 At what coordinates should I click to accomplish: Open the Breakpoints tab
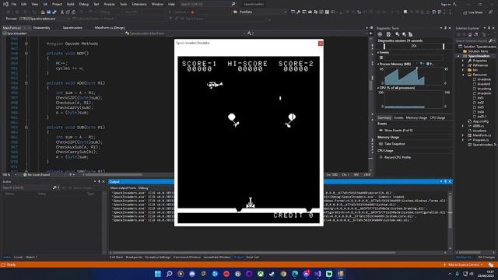click(134, 257)
